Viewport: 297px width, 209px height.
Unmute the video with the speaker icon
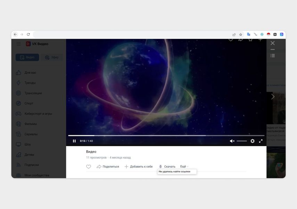point(232,141)
